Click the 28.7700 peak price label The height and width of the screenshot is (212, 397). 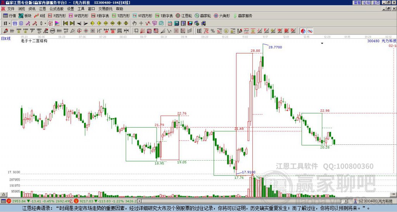[x=275, y=47]
